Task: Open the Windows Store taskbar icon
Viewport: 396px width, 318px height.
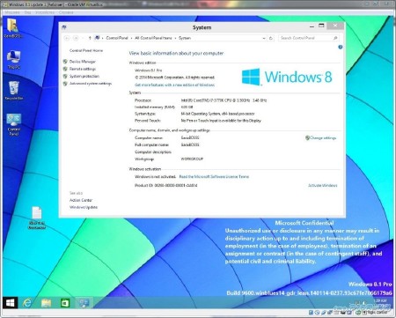Action: click(65, 303)
